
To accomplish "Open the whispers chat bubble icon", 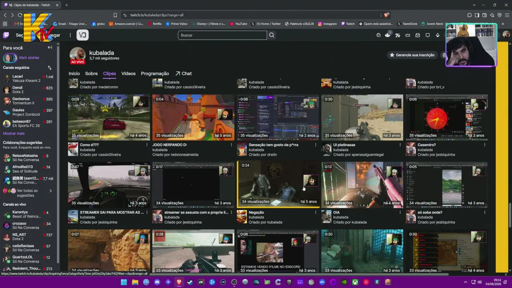I will click(x=428, y=35).
